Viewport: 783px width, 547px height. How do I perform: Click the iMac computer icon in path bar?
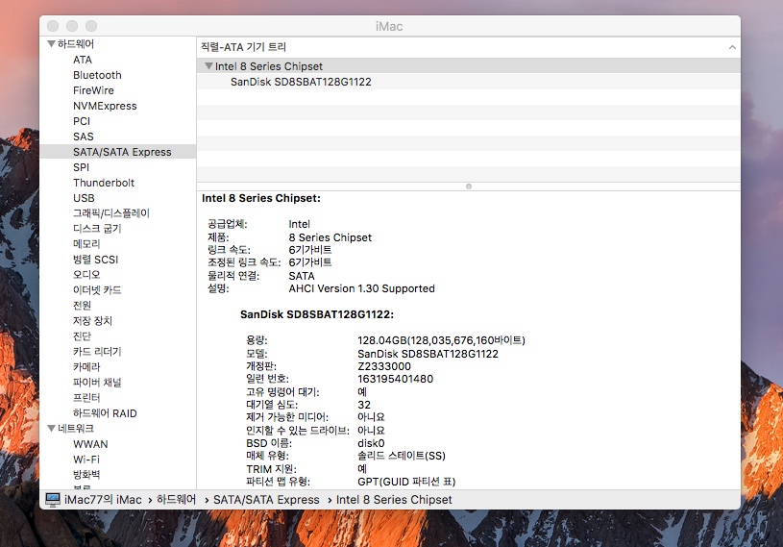(x=53, y=499)
